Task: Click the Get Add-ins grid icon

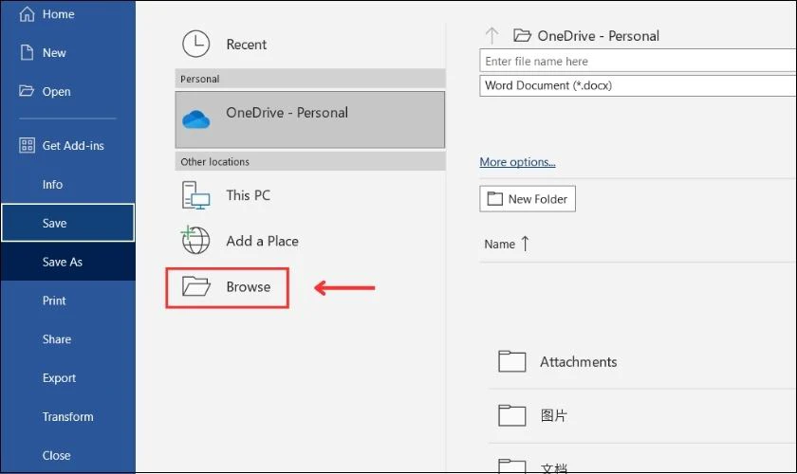Action: pyautogui.click(x=27, y=145)
